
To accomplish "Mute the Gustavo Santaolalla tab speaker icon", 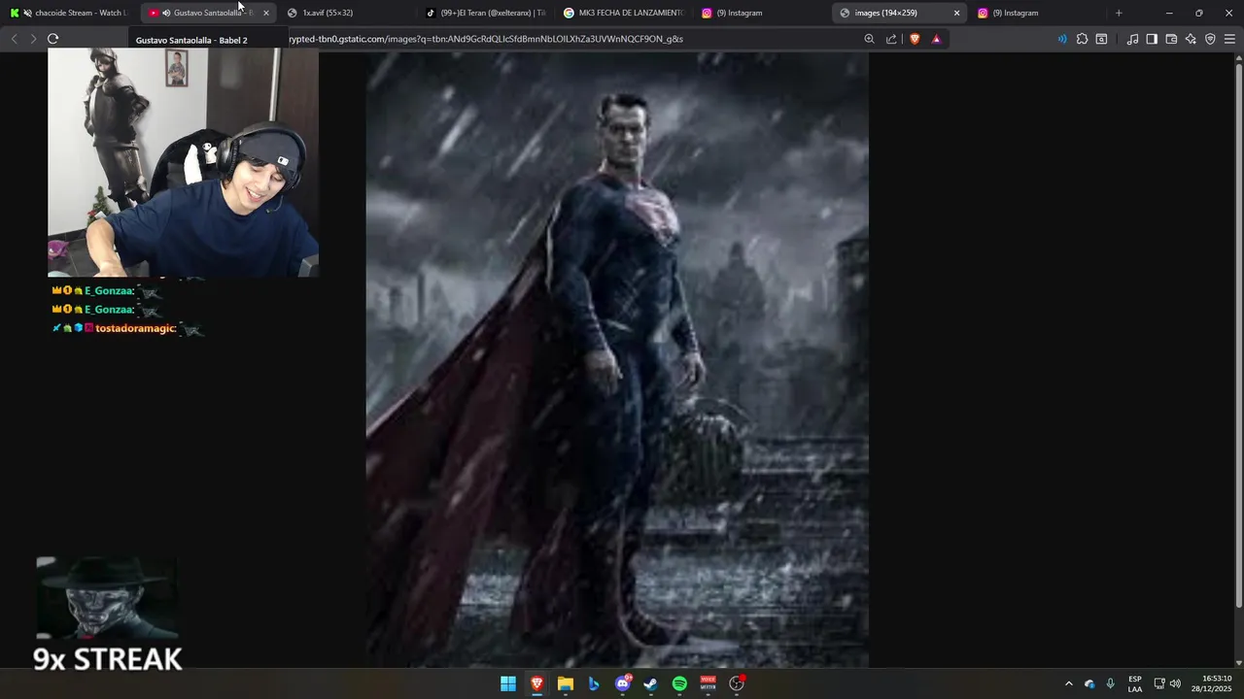I will tap(166, 13).
